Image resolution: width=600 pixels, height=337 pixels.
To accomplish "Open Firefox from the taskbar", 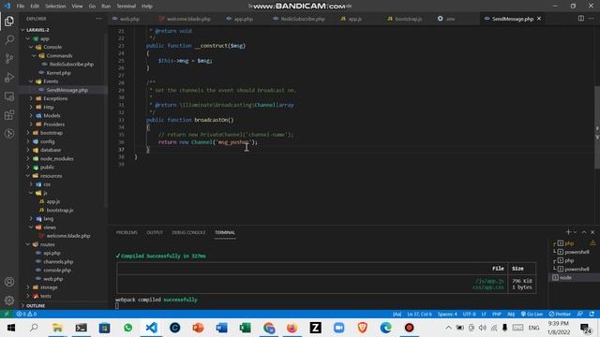I will coord(292,328).
